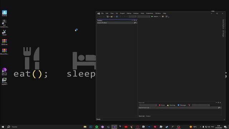Image resolution: width=229 pixels, height=129 pixels.
Task: Open the Debug menu
Action: [x=129, y=13]
